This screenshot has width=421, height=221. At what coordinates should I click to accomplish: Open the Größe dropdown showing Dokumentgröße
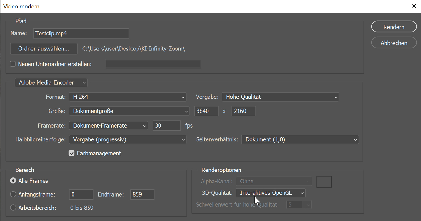tap(129, 111)
